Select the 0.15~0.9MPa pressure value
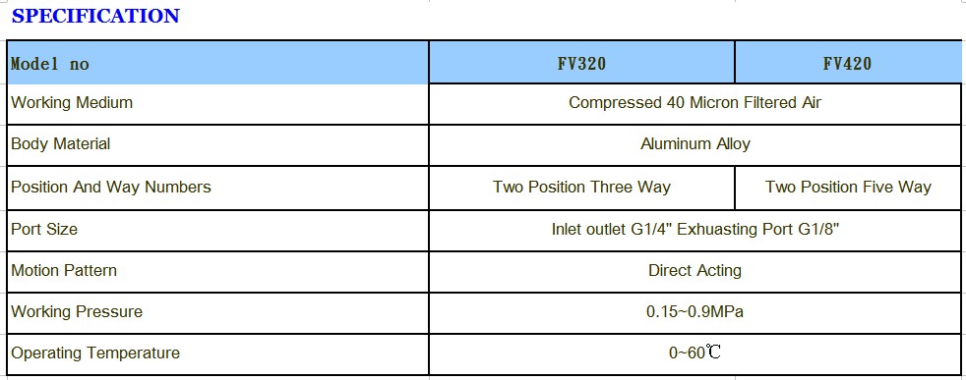The image size is (966, 380). tap(694, 312)
